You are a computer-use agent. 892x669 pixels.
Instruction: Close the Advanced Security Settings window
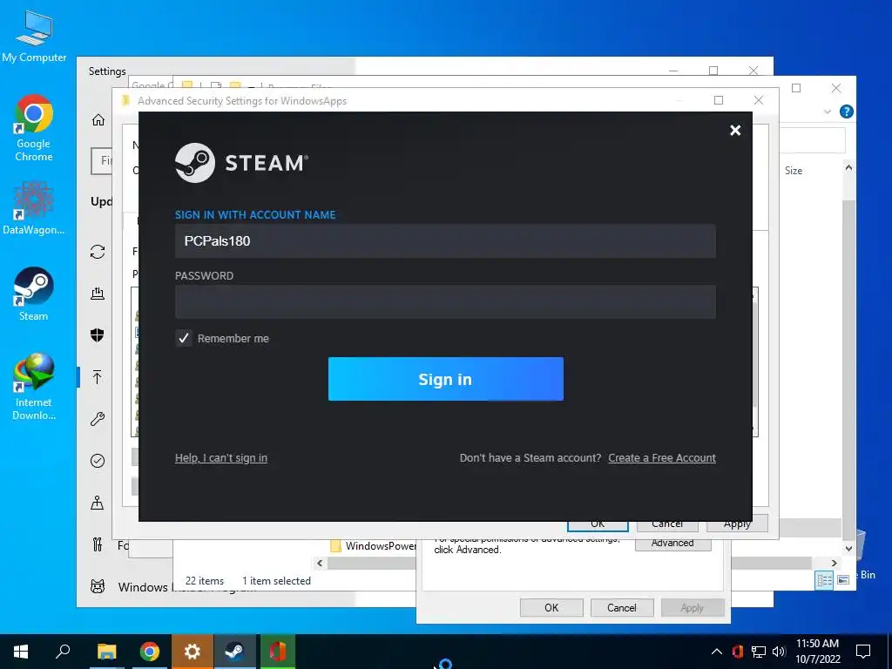point(759,100)
